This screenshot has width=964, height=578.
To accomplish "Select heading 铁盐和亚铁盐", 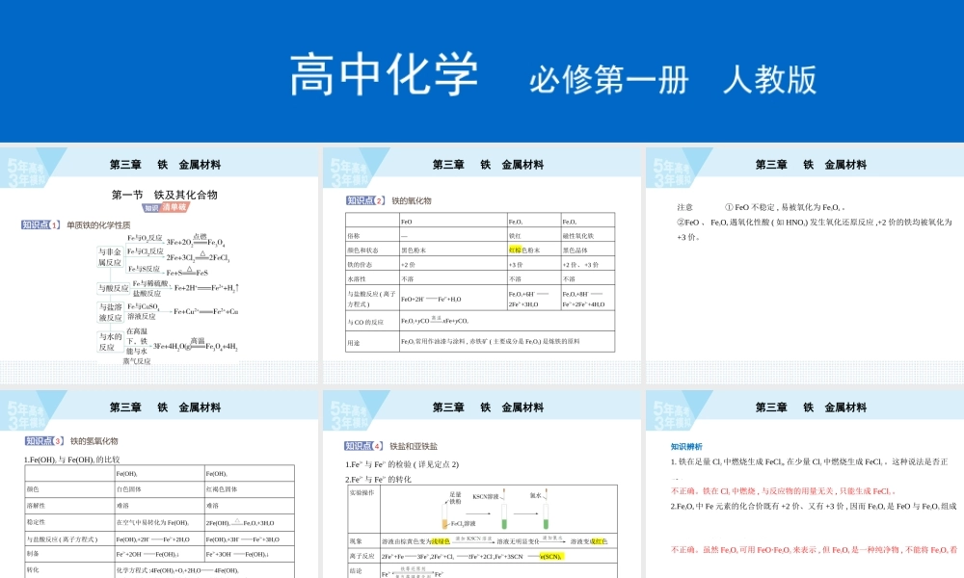I will pos(414,447).
